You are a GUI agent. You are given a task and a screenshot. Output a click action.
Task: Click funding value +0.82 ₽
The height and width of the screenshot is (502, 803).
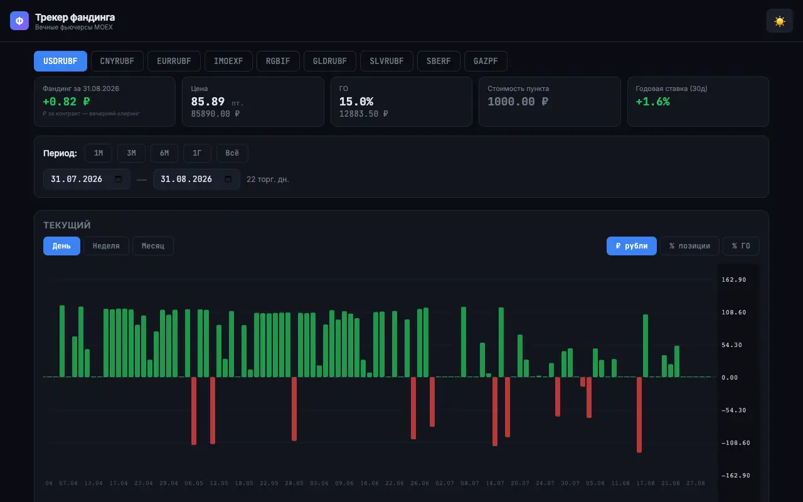[x=66, y=102]
